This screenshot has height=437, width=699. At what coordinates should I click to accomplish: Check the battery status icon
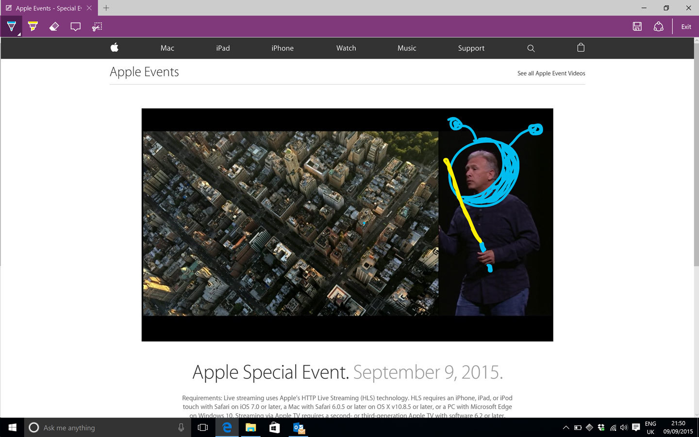[x=578, y=428]
